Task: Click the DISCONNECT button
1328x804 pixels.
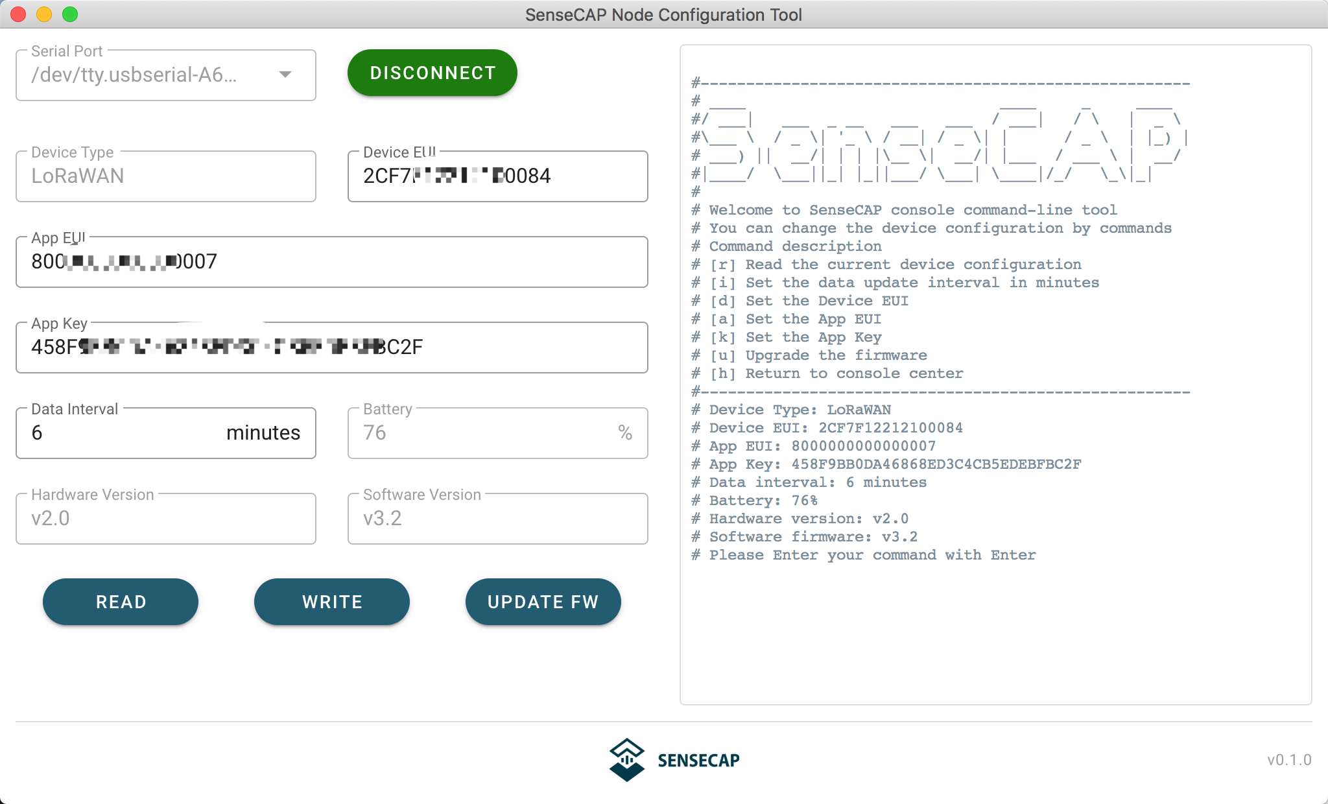Action: (432, 73)
